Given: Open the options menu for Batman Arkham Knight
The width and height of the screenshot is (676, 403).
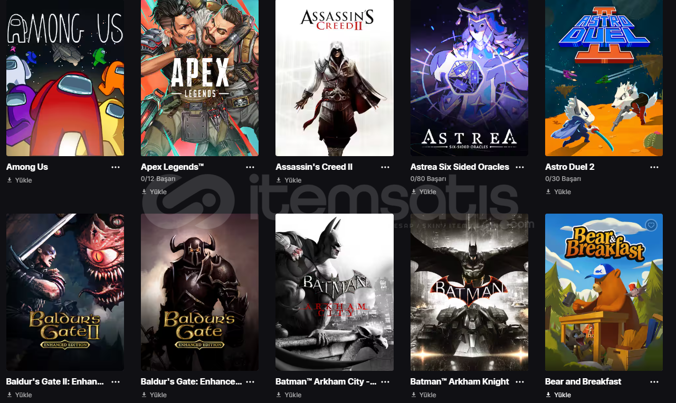Looking at the screenshot, I should tap(520, 382).
